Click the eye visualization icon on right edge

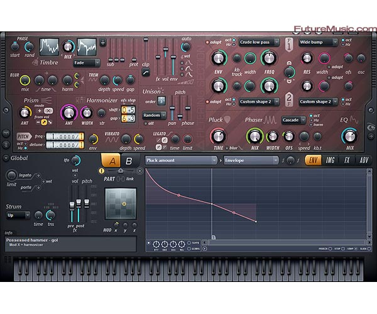tap(371, 127)
